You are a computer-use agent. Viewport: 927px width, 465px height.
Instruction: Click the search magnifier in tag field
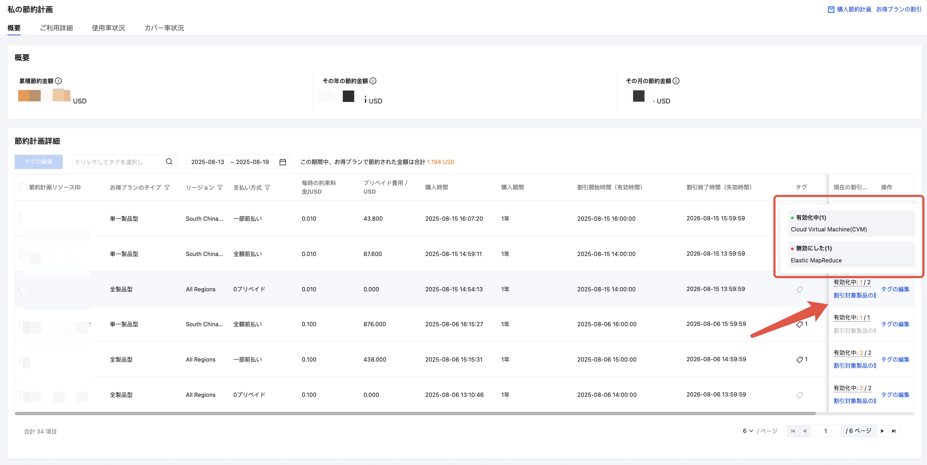pos(169,162)
